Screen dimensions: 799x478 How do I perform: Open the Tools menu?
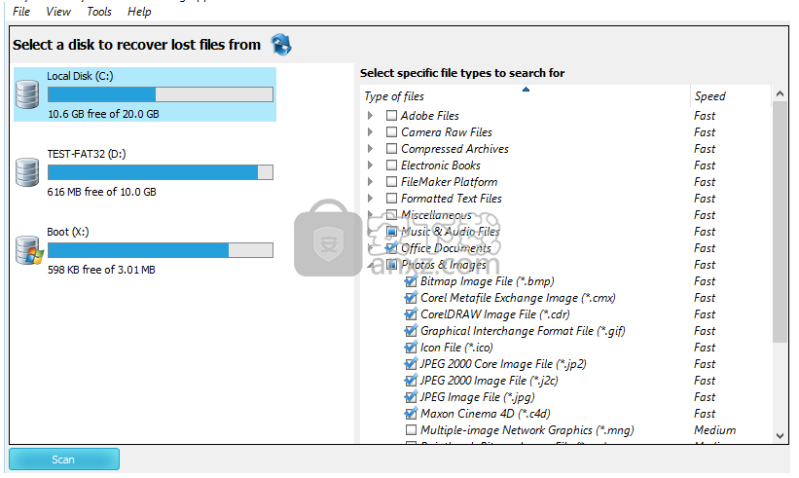99,12
